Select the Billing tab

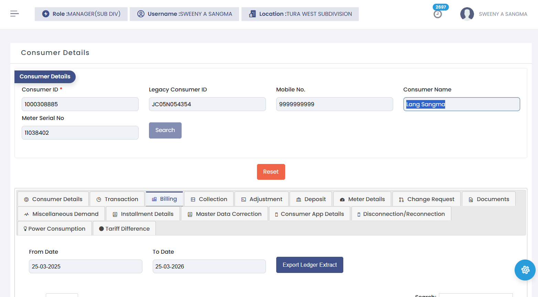tap(164, 199)
